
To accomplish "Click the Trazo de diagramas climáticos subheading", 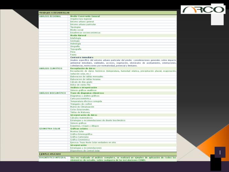I will tap(87, 93).
